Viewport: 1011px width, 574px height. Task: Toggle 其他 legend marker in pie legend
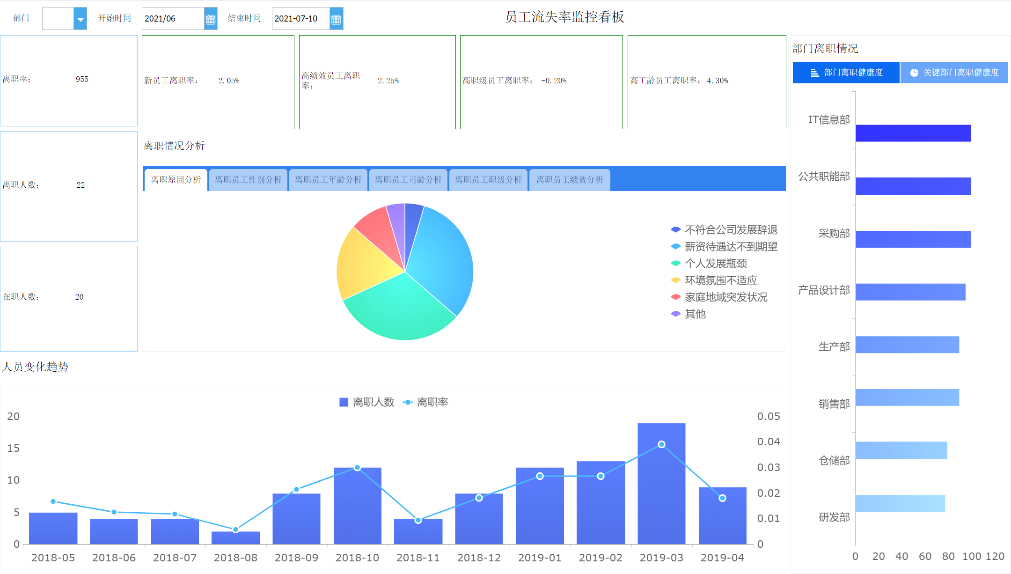675,314
